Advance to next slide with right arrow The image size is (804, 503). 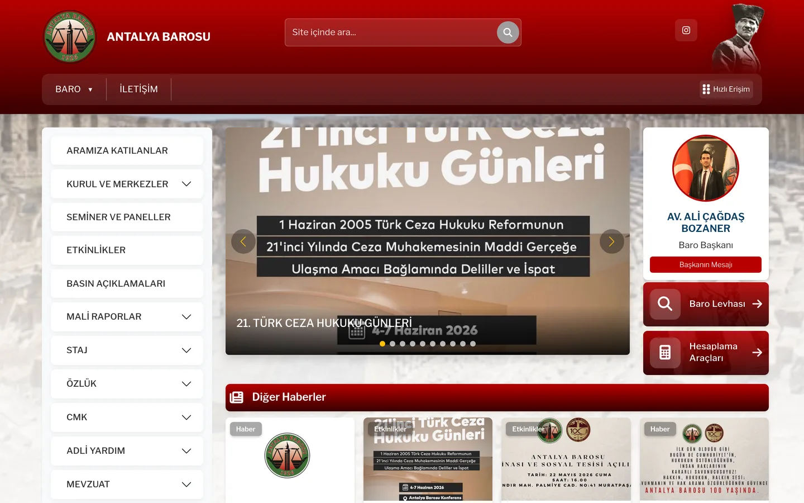tap(612, 241)
